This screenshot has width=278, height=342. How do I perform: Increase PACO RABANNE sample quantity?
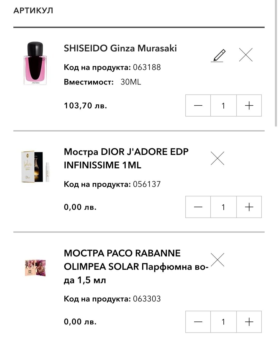click(249, 322)
